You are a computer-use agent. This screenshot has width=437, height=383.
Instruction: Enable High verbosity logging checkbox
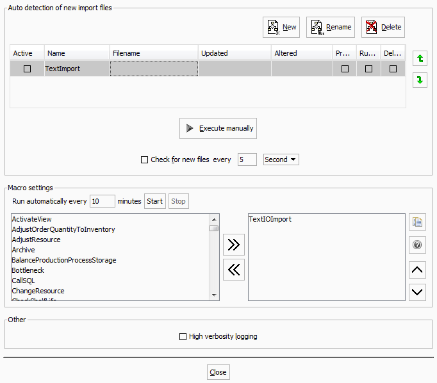point(183,336)
